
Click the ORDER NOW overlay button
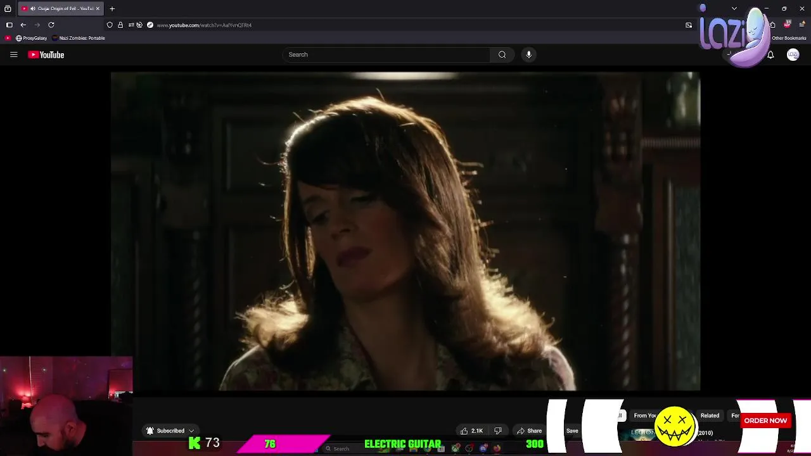[765, 421]
